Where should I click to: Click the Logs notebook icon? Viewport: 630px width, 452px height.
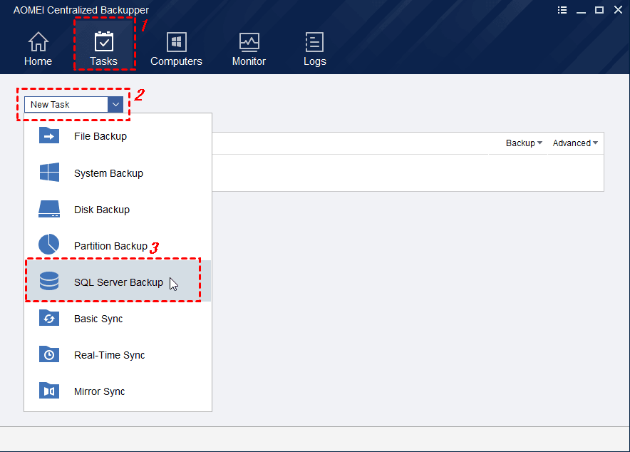[x=314, y=42]
